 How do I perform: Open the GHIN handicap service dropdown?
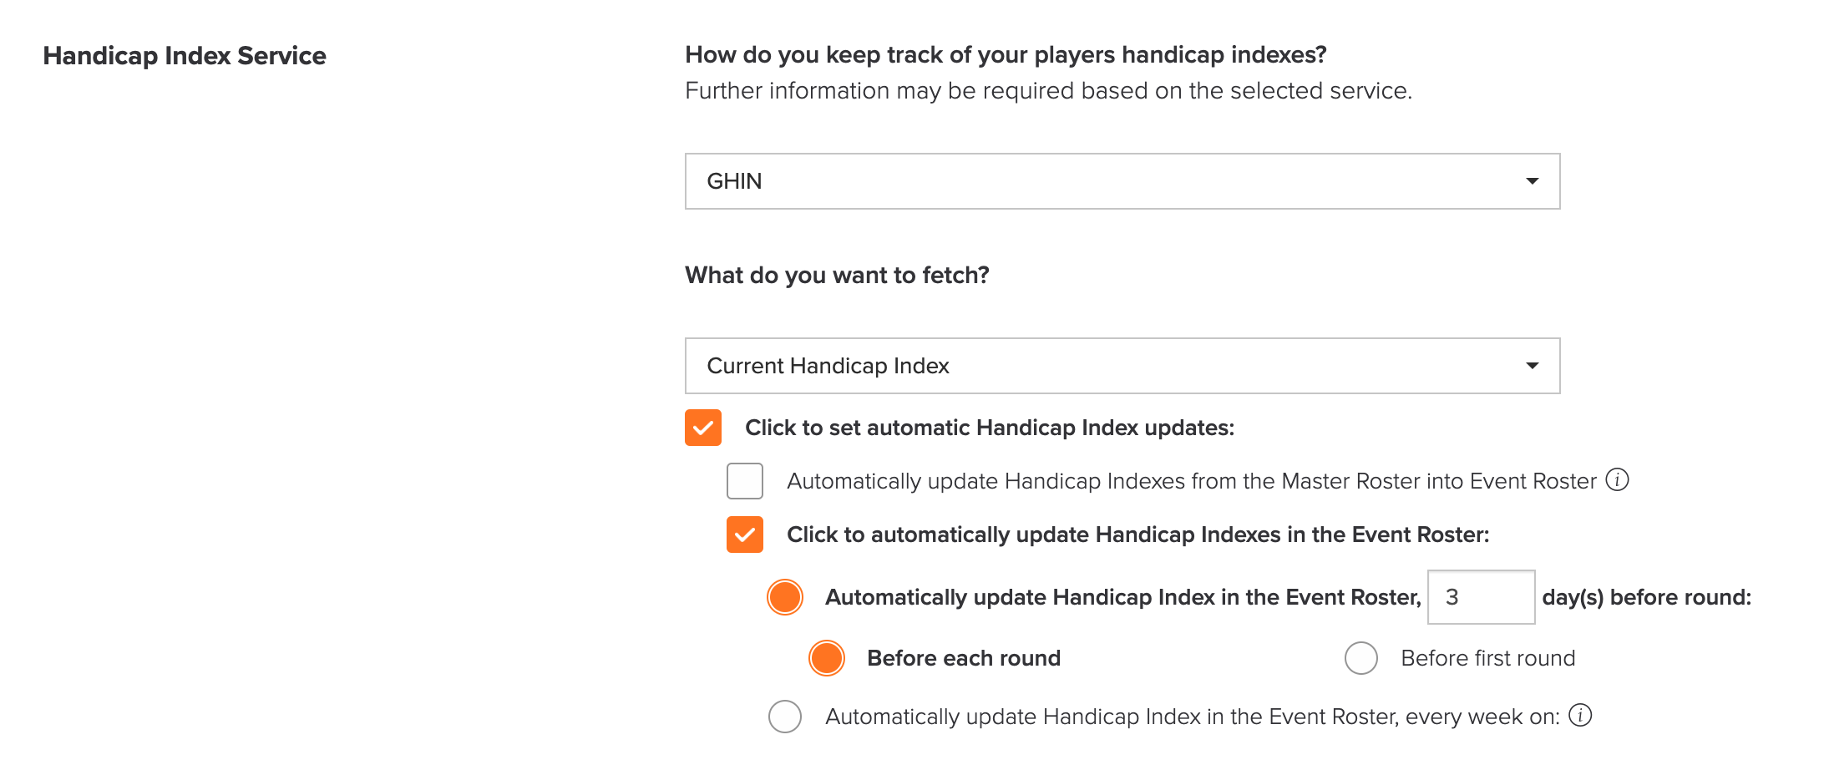[1122, 181]
